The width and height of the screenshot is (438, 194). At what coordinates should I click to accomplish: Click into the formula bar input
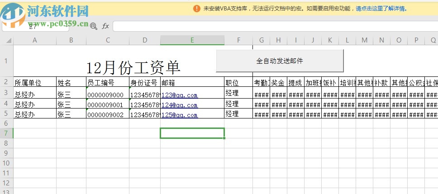click(x=275, y=26)
